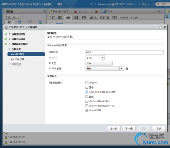Select wizard step 4 连接设置

[15, 49]
